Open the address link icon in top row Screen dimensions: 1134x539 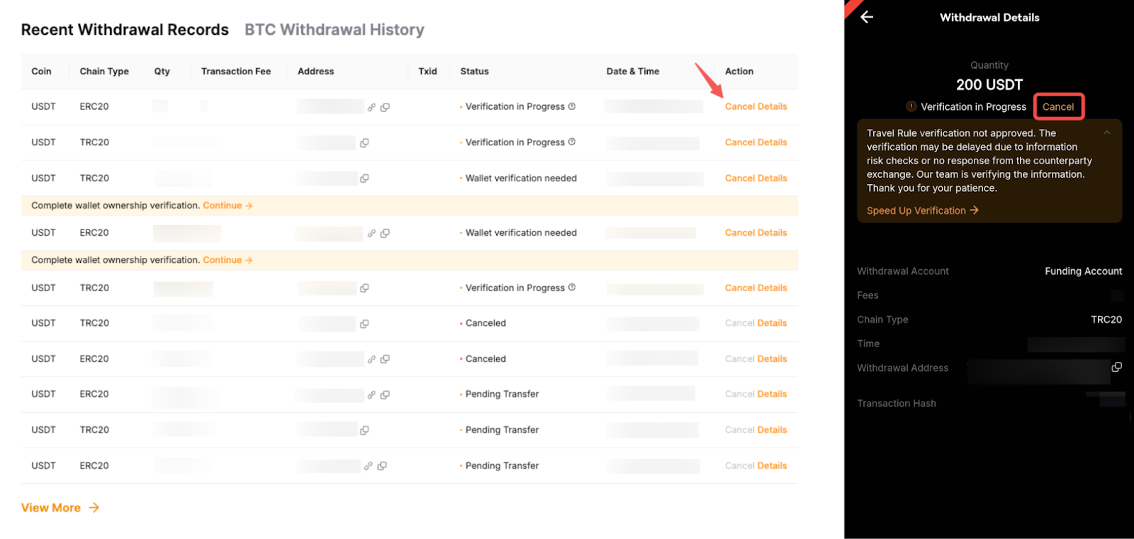371,108
